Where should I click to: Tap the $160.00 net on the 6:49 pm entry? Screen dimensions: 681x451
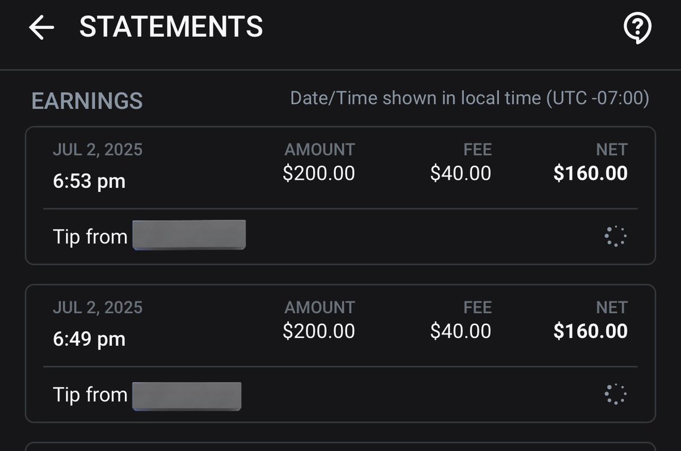coord(590,331)
